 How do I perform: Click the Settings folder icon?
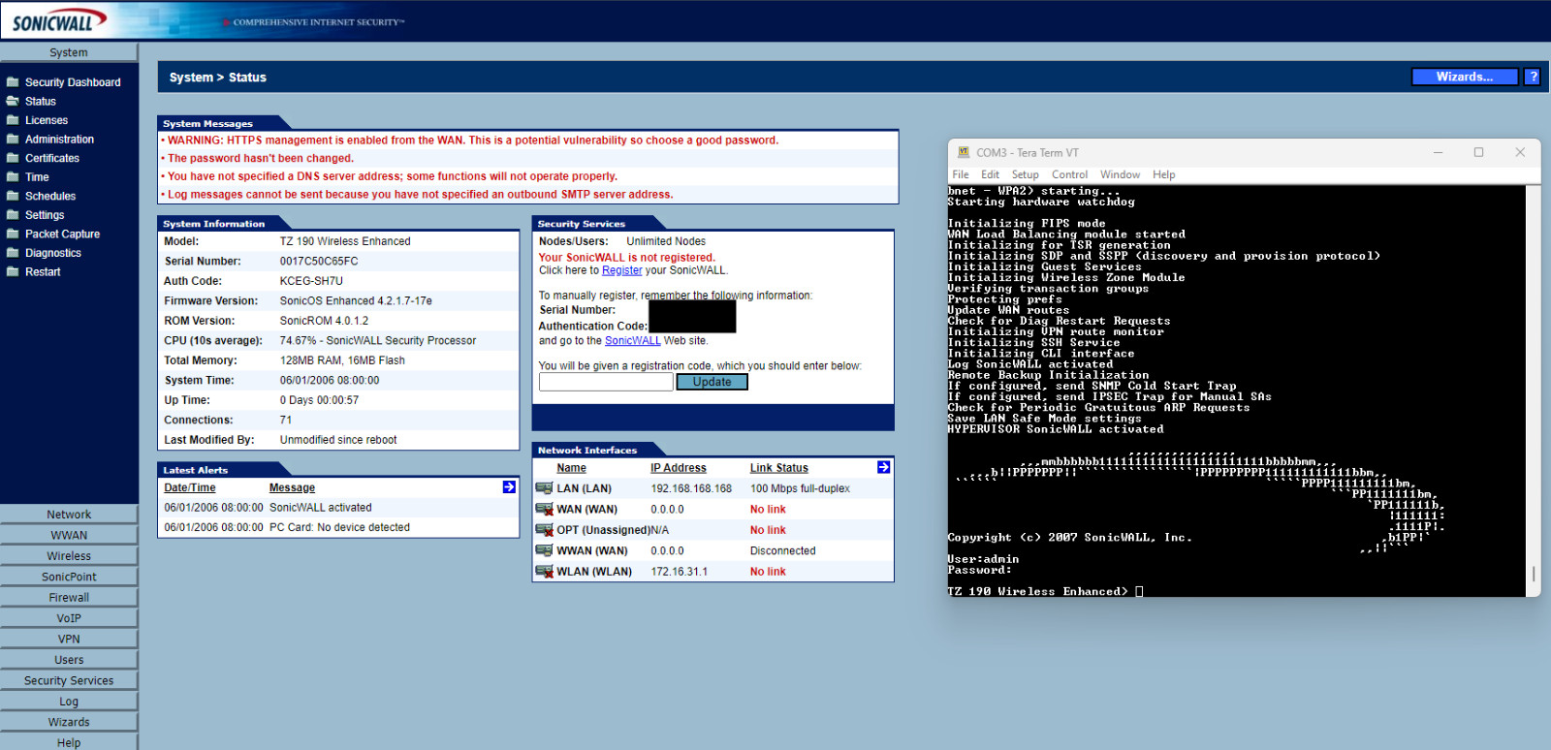pyautogui.click(x=13, y=215)
